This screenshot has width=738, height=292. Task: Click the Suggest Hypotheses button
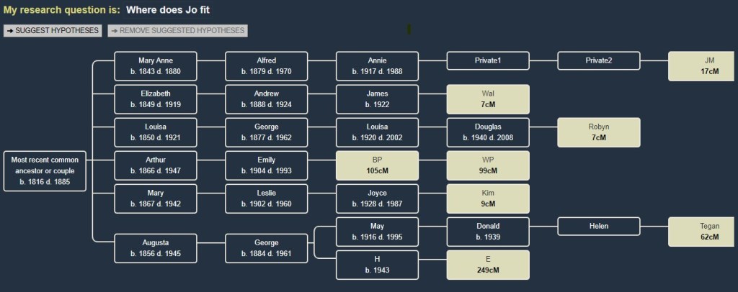53,31
